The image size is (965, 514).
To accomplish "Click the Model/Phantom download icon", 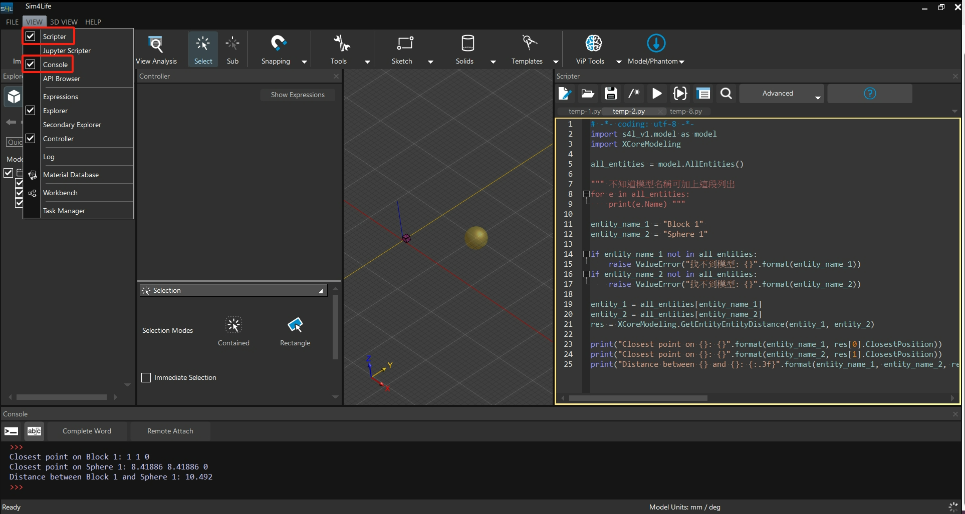I will (656, 44).
